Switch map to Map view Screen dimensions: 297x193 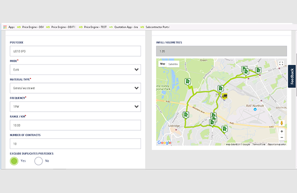(162, 64)
